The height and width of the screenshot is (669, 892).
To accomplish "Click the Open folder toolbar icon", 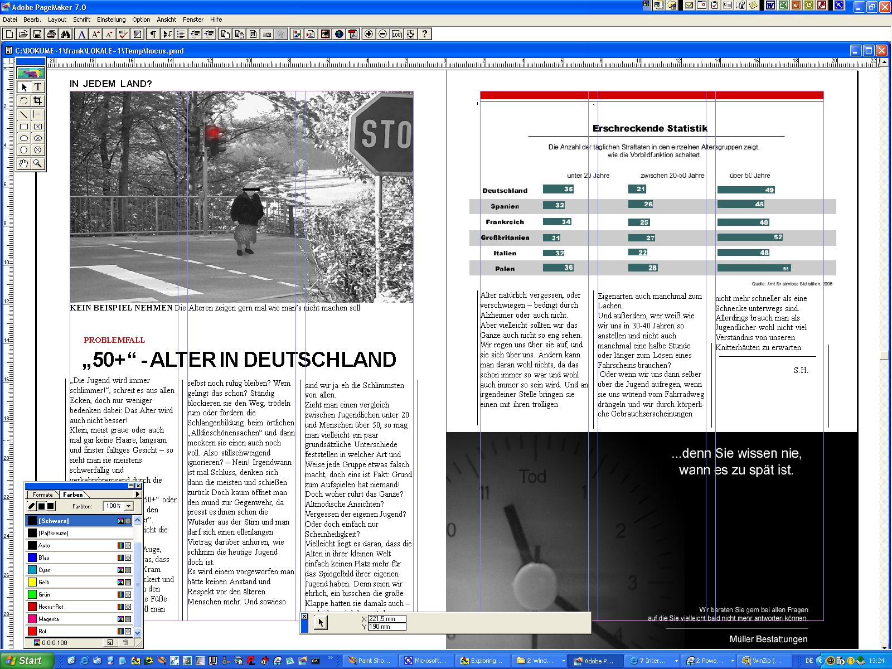I will click(23, 34).
